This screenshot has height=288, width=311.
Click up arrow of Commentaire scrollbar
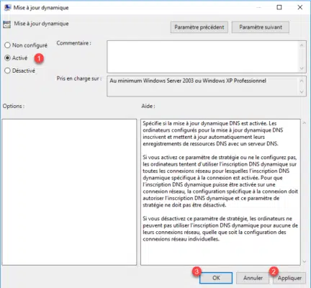pos(302,45)
